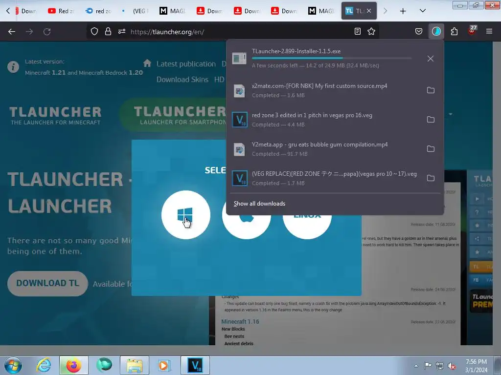
Task: Click the info icon next to Latest version
Action: [13, 67]
